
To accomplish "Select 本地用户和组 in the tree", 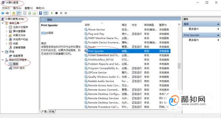I will 20,39.
